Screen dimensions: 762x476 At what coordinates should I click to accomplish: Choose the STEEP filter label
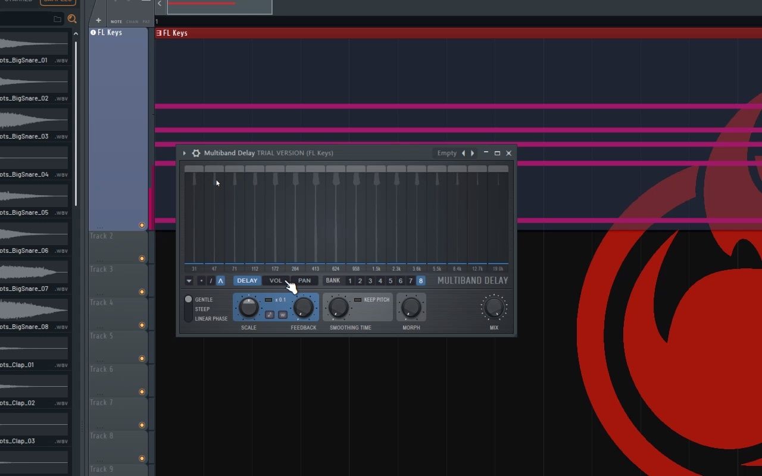pyautogui.click(x=202, y=309)
